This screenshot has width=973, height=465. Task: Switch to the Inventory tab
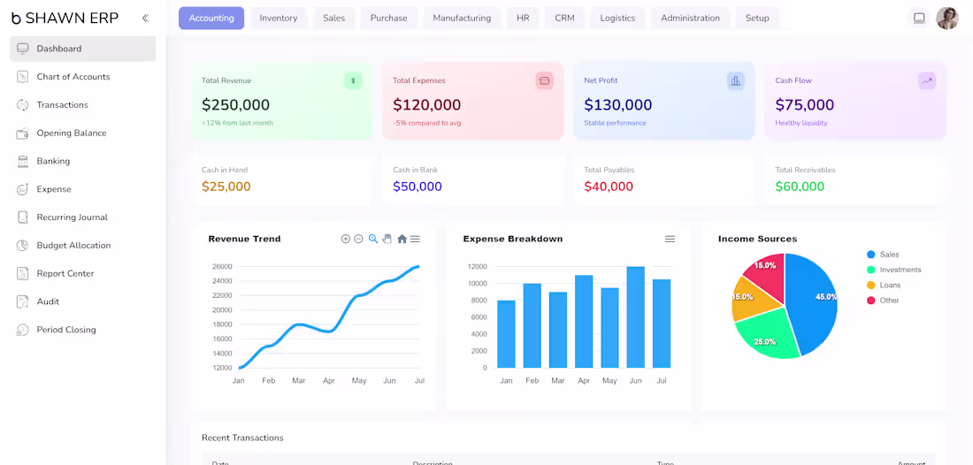[279, 18]
